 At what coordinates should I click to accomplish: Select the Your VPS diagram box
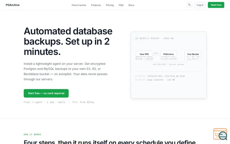click(144, 55)
